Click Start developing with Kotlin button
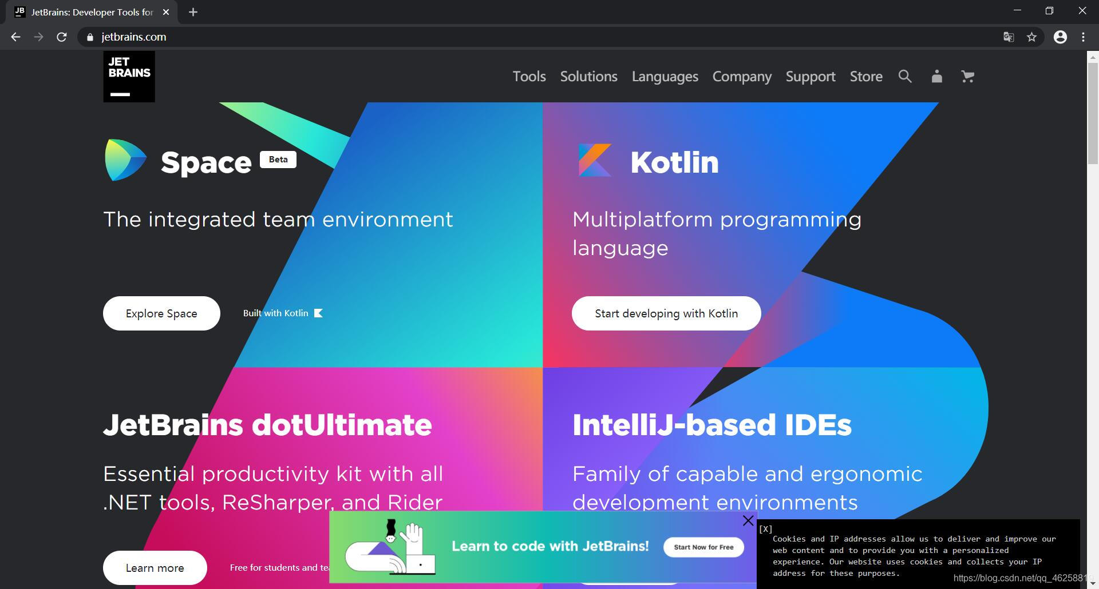Image resolution: width=1099 pixels, height=589 pixels. pos(666,313)
